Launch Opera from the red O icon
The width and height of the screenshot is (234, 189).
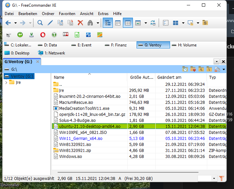tap(43, 35)
